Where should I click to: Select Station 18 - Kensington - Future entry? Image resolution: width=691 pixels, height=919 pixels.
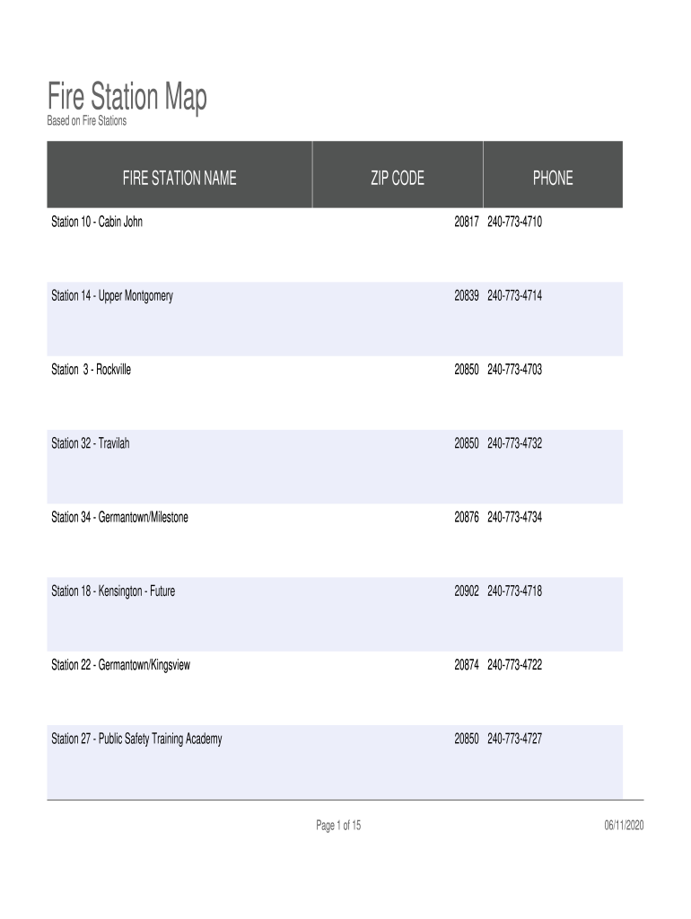tap(113, 591)
